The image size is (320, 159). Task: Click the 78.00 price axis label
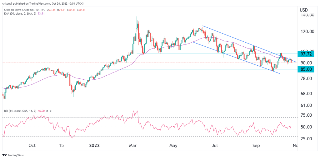point(306,78)
